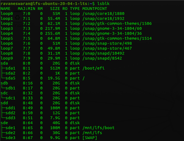The image size is (184, 141).
Task: Click the /snap/gtk-common-themes/1506 path
Action: 117,23
